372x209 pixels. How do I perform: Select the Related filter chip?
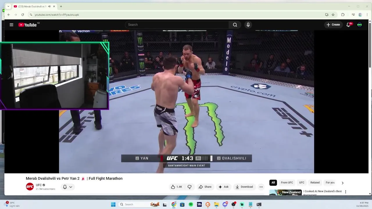[x=315, y=183]
